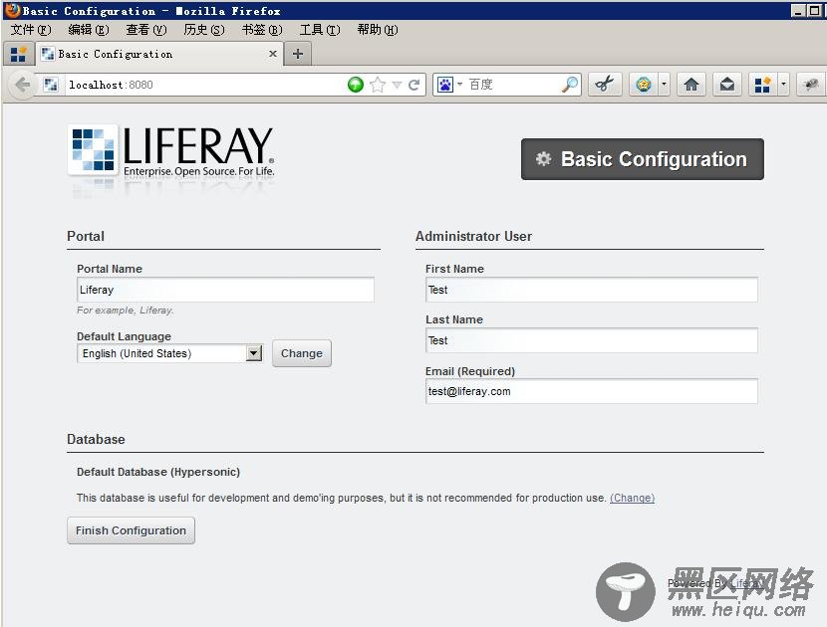Click the rightmost toolbar icon
827x627 pixels.
[x=810, y=85]
